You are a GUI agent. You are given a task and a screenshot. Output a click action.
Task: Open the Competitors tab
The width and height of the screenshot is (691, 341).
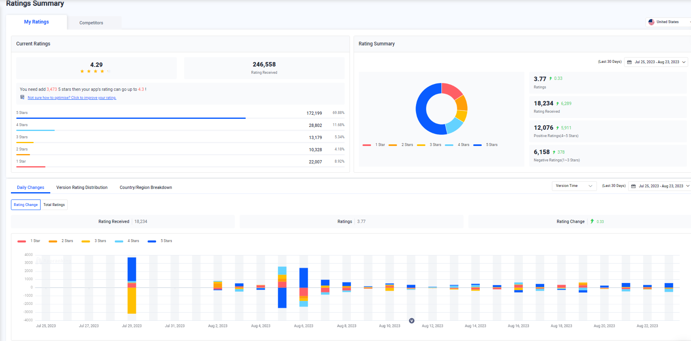pos(91,23)
